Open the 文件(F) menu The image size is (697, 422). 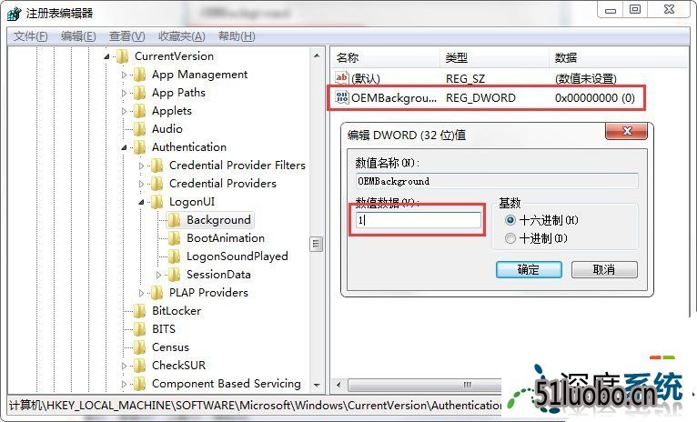tap(31, 36)
